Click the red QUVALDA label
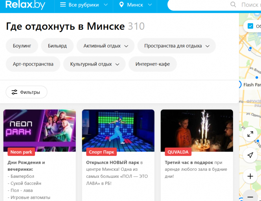The height and width of the screenshot is (201, 261). click(178, 152)
